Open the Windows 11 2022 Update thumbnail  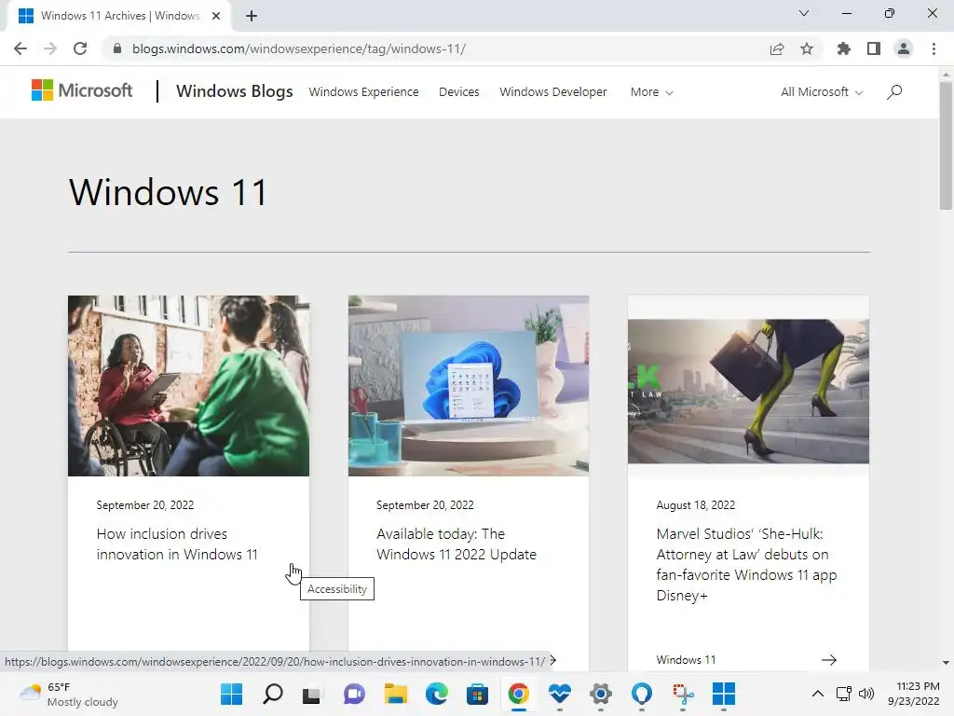click(469, 386)
